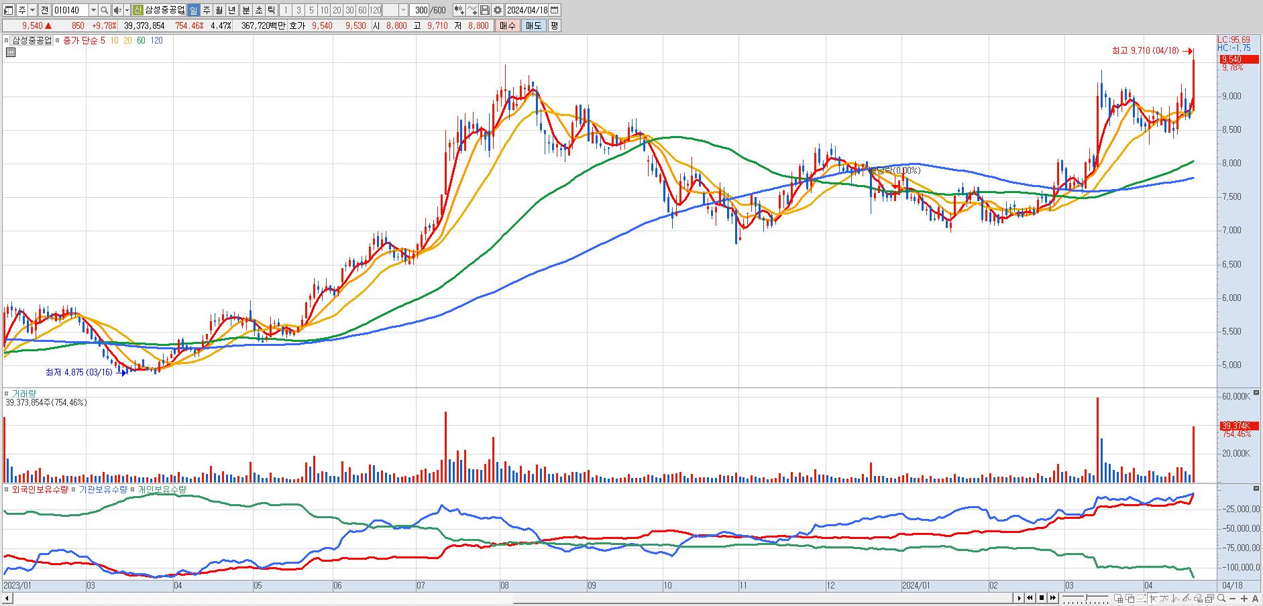Click the wave line analysis icon at bottom
The height and width of the screenshot is (606, 1263).
[1175, 598]
